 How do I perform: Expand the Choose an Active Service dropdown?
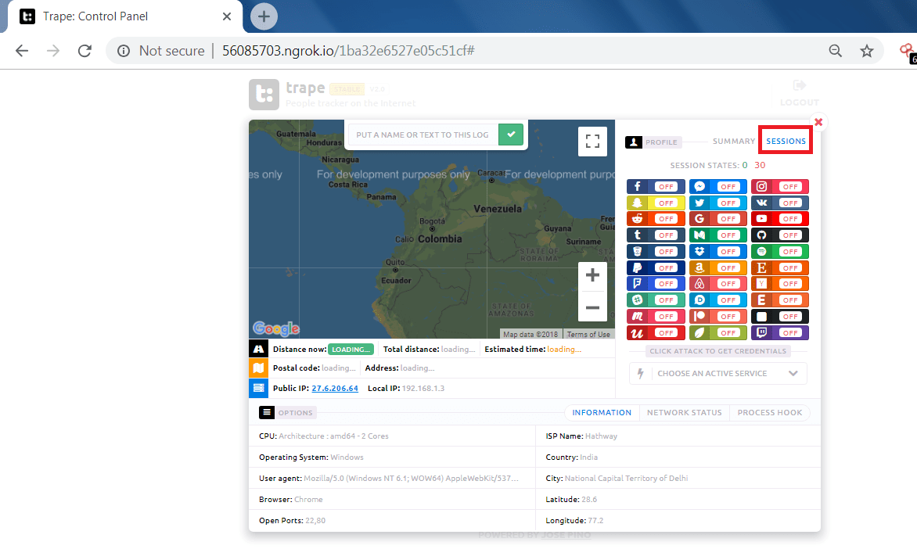tap(718, 374)
